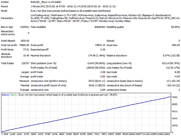
Task: Click the 'SL=850; TP=200' parameters line
Action: coord(105,18)
